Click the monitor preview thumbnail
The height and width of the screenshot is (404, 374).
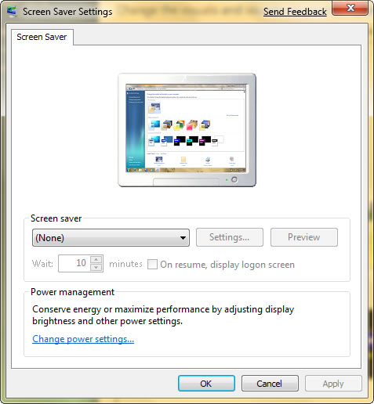click(187, 130)
